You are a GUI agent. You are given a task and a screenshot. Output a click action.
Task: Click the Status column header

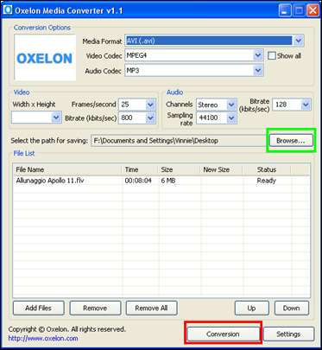[267, 169]
